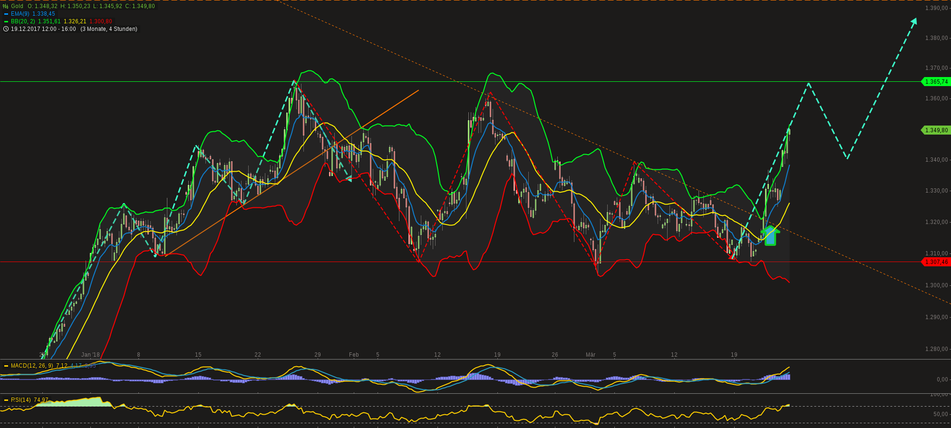Screen dimensions: 951x428
Task: Click the "Jan '18" date axis label
Action: tap(90, 355)
